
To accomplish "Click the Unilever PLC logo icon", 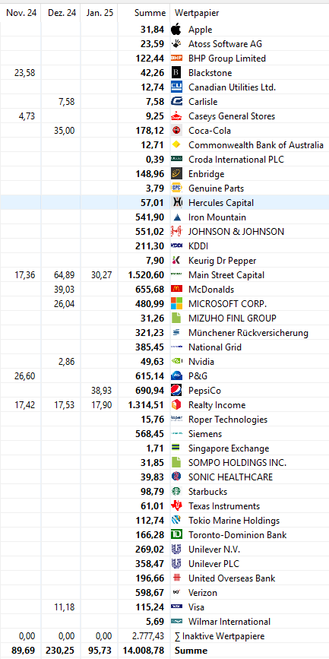I will coord(176,564).
